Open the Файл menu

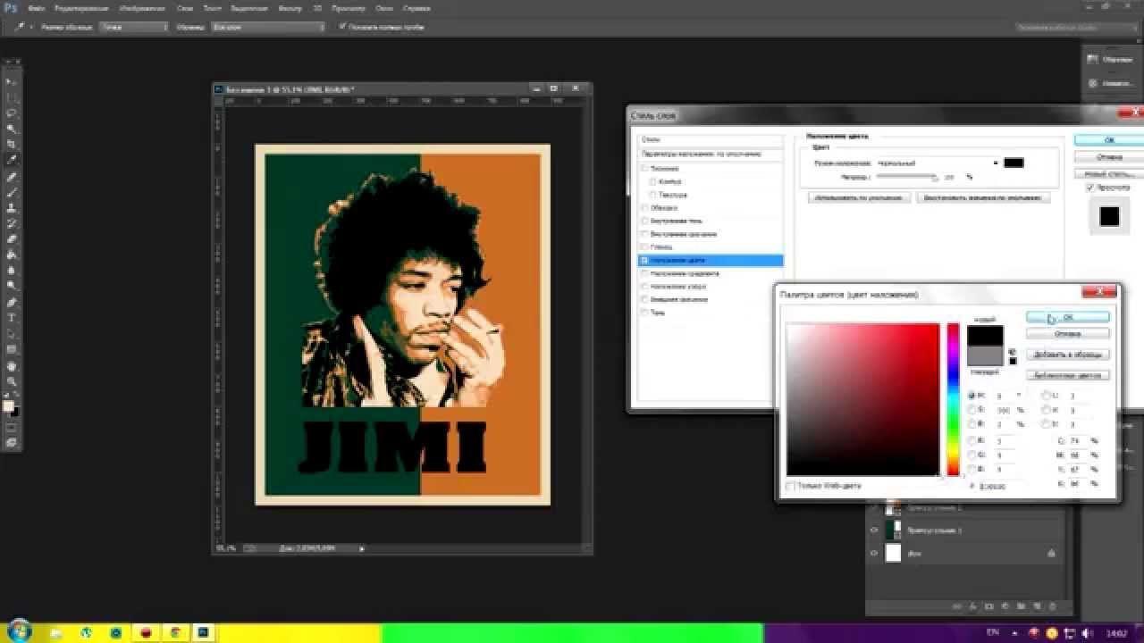coord(37,8)
